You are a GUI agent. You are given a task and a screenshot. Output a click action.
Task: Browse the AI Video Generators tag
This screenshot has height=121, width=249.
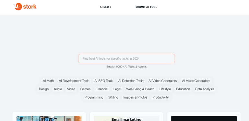tap(163, 81)
